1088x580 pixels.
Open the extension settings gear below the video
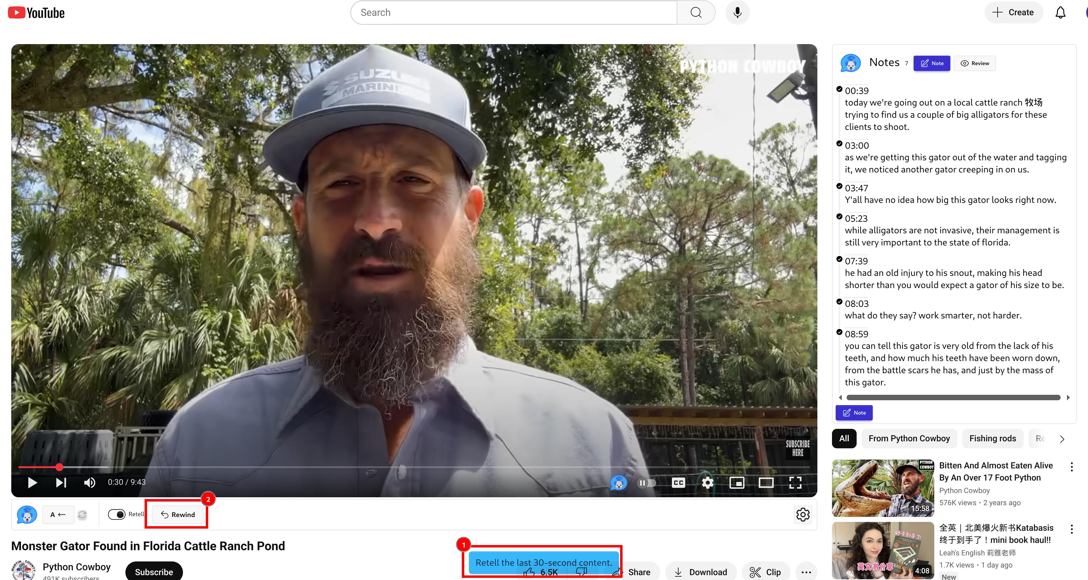click(x=802, y=515)
